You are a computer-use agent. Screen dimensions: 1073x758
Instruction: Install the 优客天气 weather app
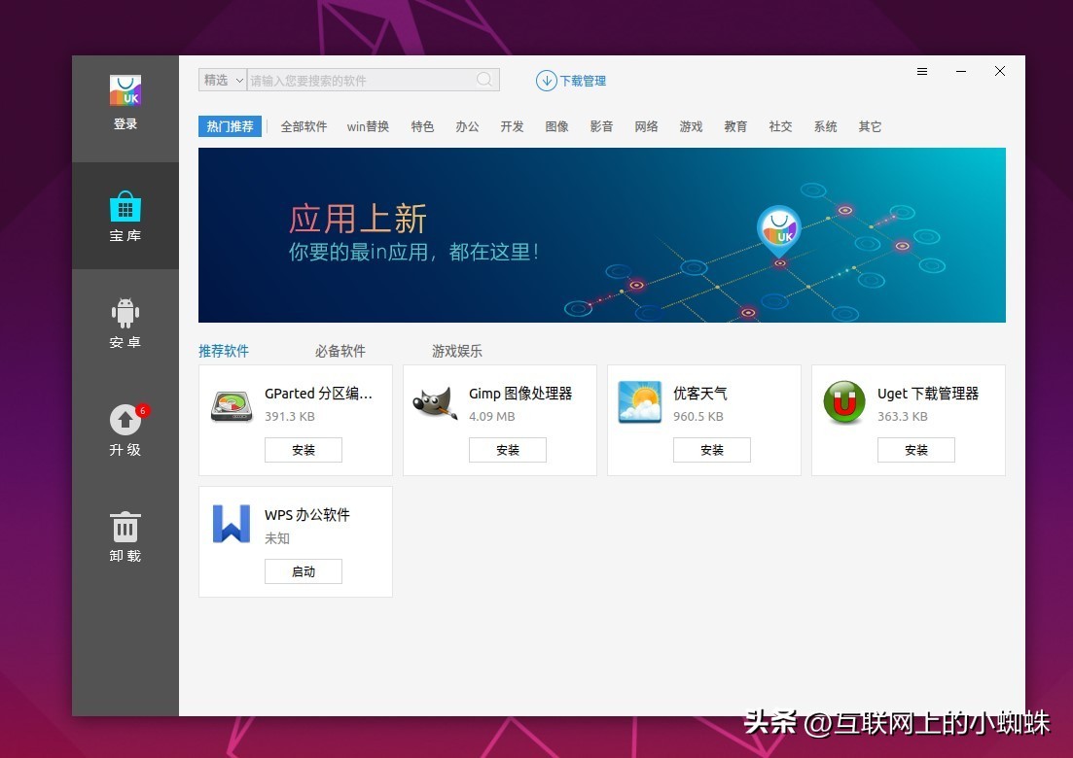click(711, 449)
